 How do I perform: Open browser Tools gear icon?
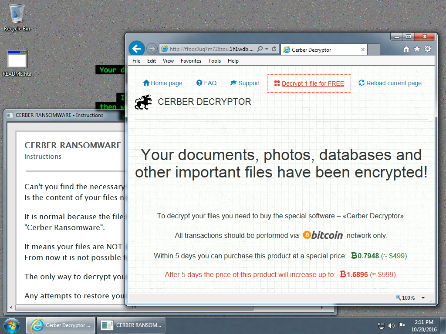(428, 49)
